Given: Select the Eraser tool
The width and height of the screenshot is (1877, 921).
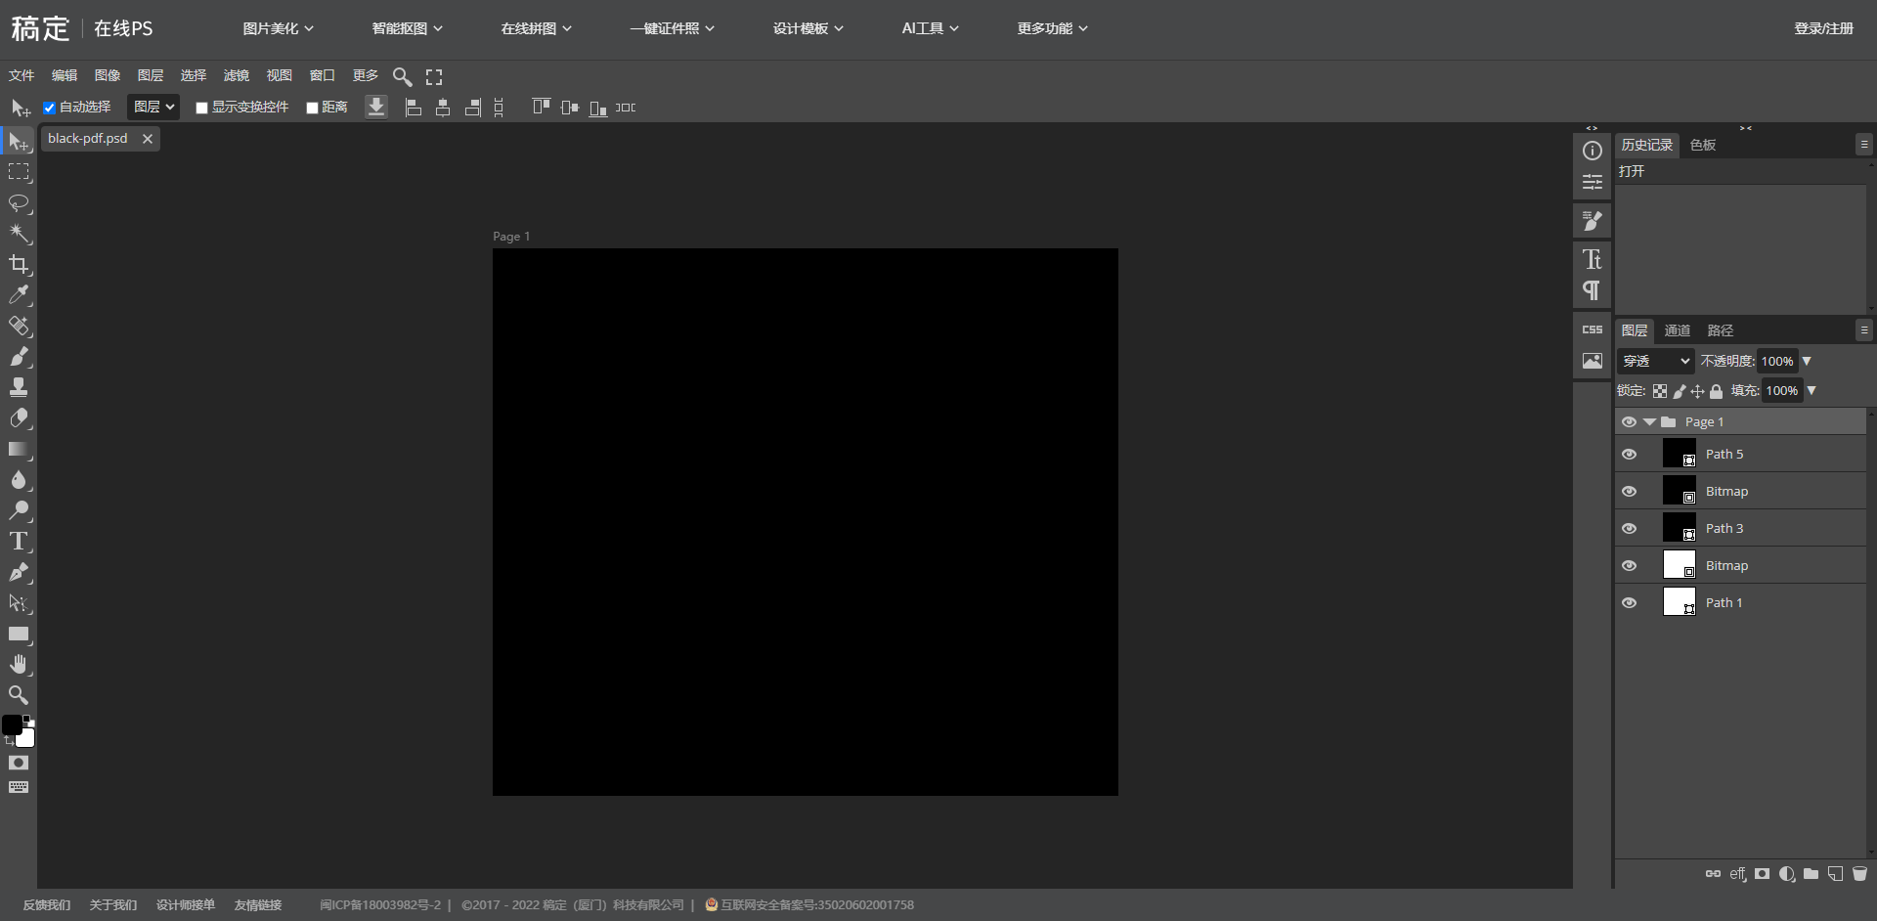Looking at the screenshot, I should [x=19, y=417].
